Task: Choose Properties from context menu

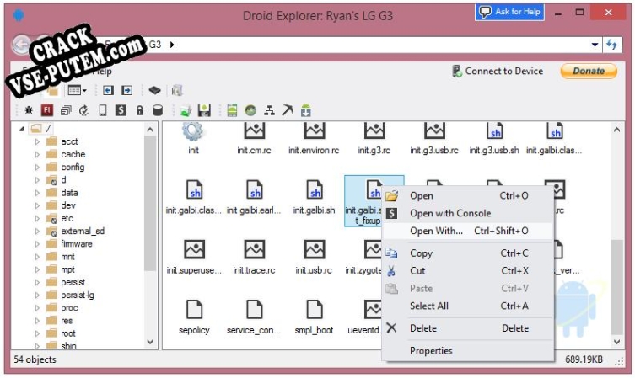Action: click(x=468, y=351)
